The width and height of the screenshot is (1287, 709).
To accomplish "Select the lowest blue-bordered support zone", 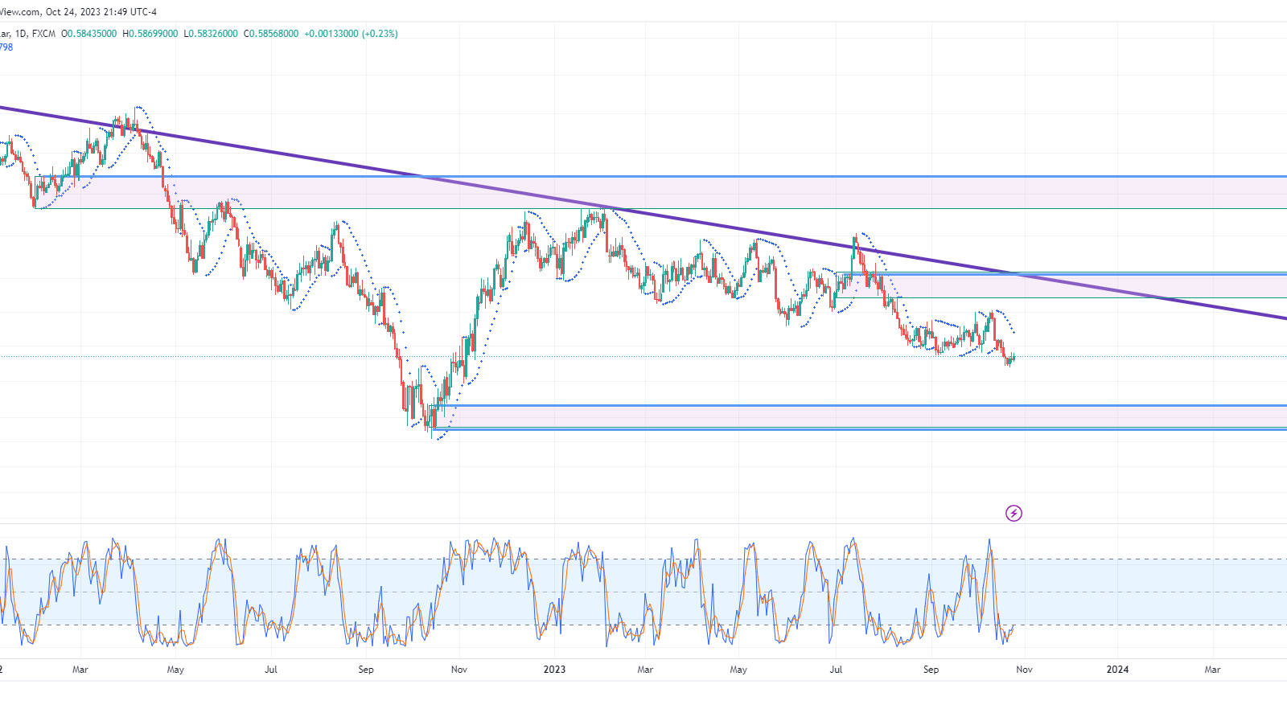I will point(858,417).
